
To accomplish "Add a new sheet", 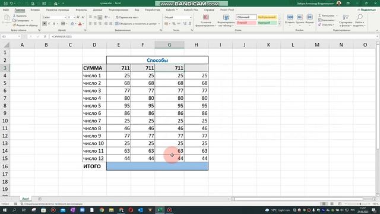I will pyautogui.click(x=40, y=199).
